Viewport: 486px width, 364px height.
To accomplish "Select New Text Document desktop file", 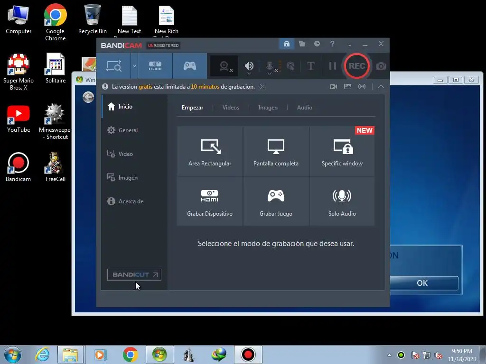I will pos(129,21).
